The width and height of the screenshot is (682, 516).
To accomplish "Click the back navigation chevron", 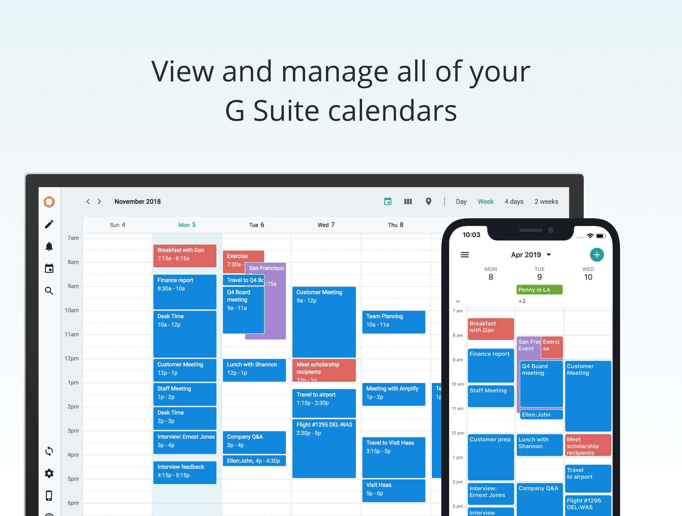I will tap(87, 201).
